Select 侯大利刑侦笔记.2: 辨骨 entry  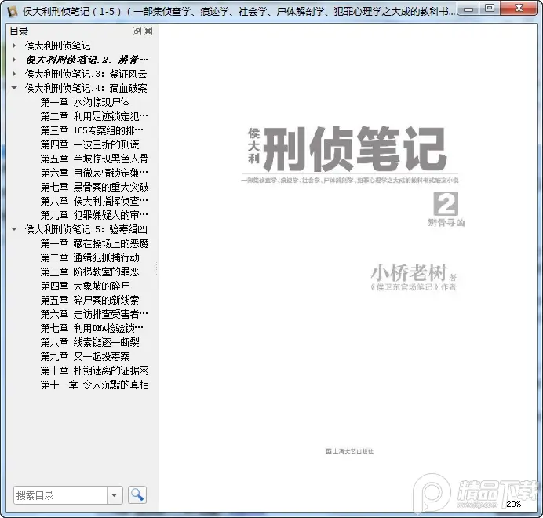coord(86,60)
